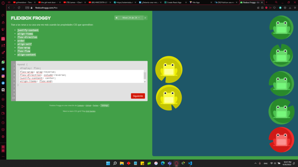This screenshot has height=167, width=298.
Task: Open Windows Start menu
Action: (x=108, y=163)
